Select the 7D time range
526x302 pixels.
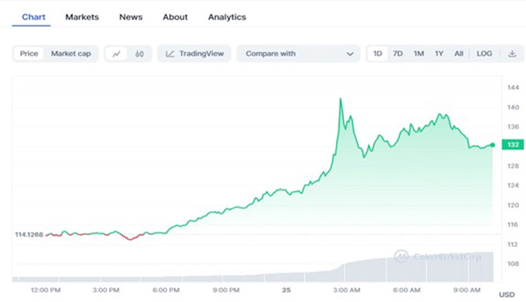[x=398, y=54]
